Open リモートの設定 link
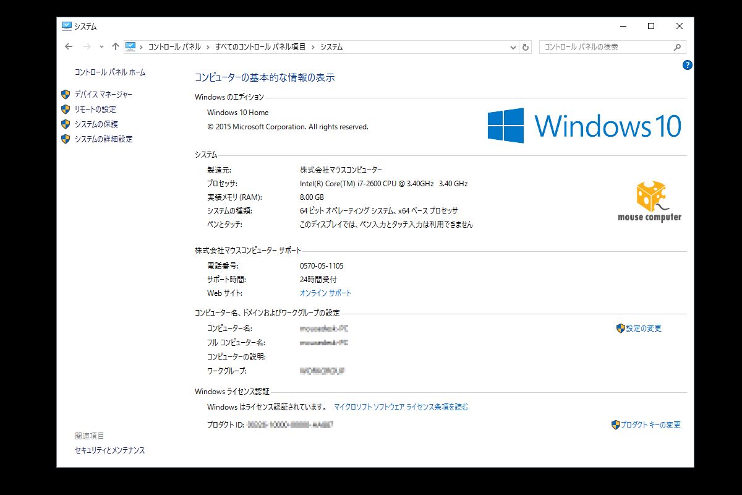The image size is (742, 495). click(95, 110)
